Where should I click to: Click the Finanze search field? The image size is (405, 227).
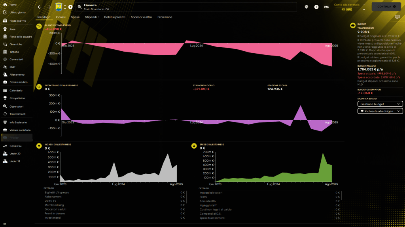click(186, 7)
